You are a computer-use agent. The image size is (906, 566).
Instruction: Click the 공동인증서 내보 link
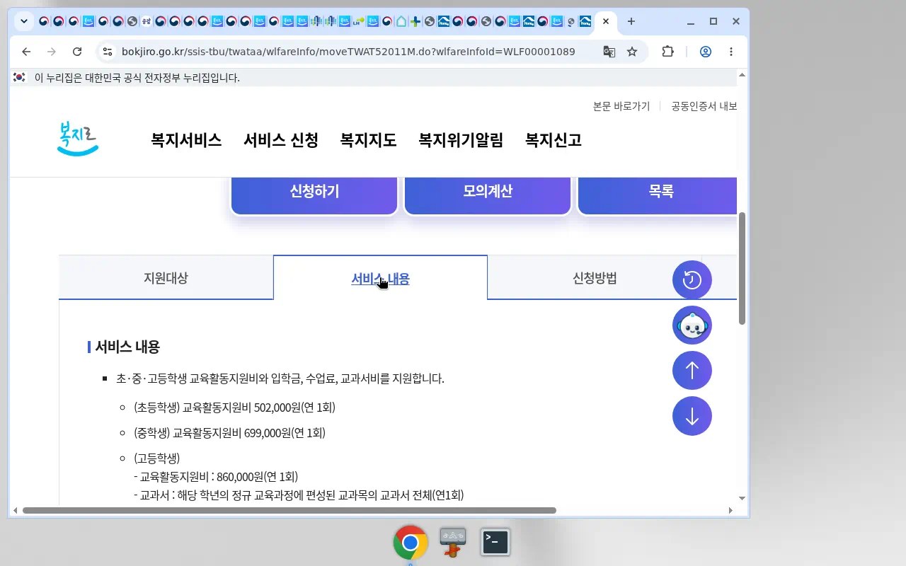[x=704, y=106]
